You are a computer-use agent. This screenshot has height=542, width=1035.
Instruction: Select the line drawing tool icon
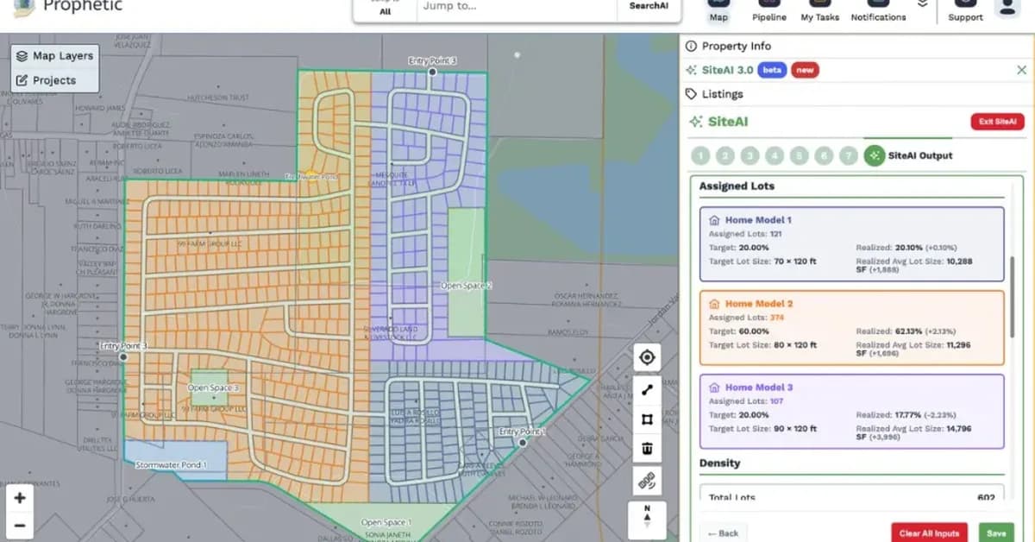647,388
